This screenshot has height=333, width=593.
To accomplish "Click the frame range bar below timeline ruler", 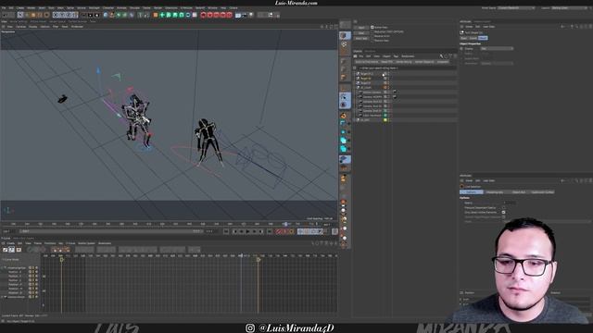I will [x=111, y=231].
